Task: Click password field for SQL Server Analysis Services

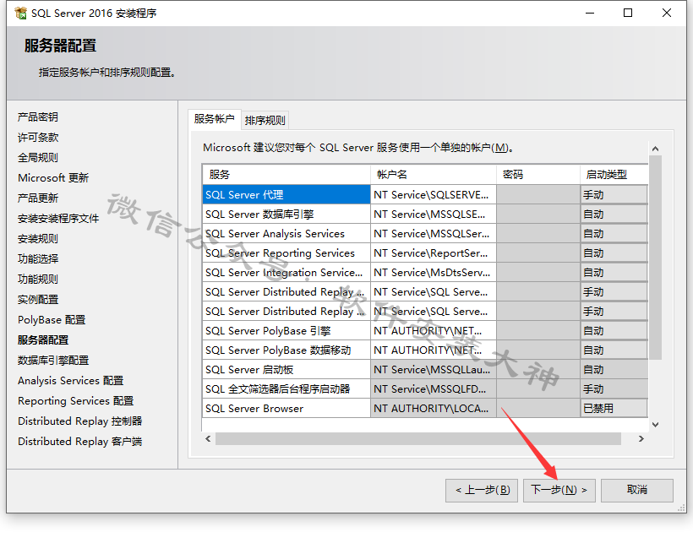Action: point(538,234)
